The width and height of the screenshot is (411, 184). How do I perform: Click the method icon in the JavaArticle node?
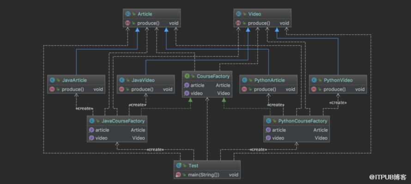coord(52,89)
